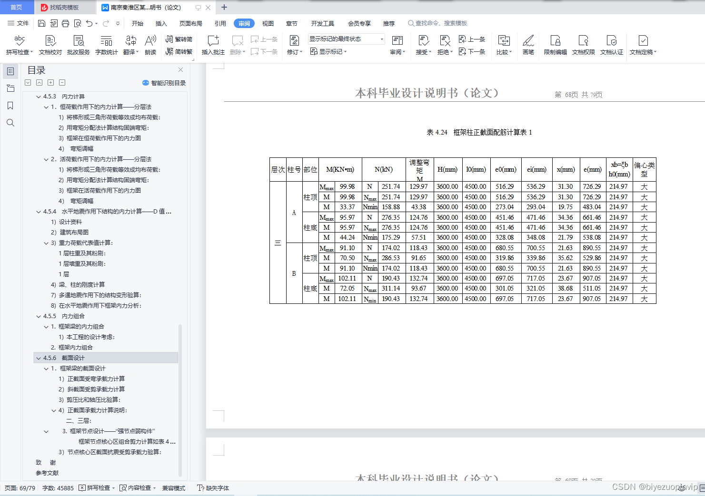
Task: Click the 修订 track changes icon
Action: click(294, 41)
